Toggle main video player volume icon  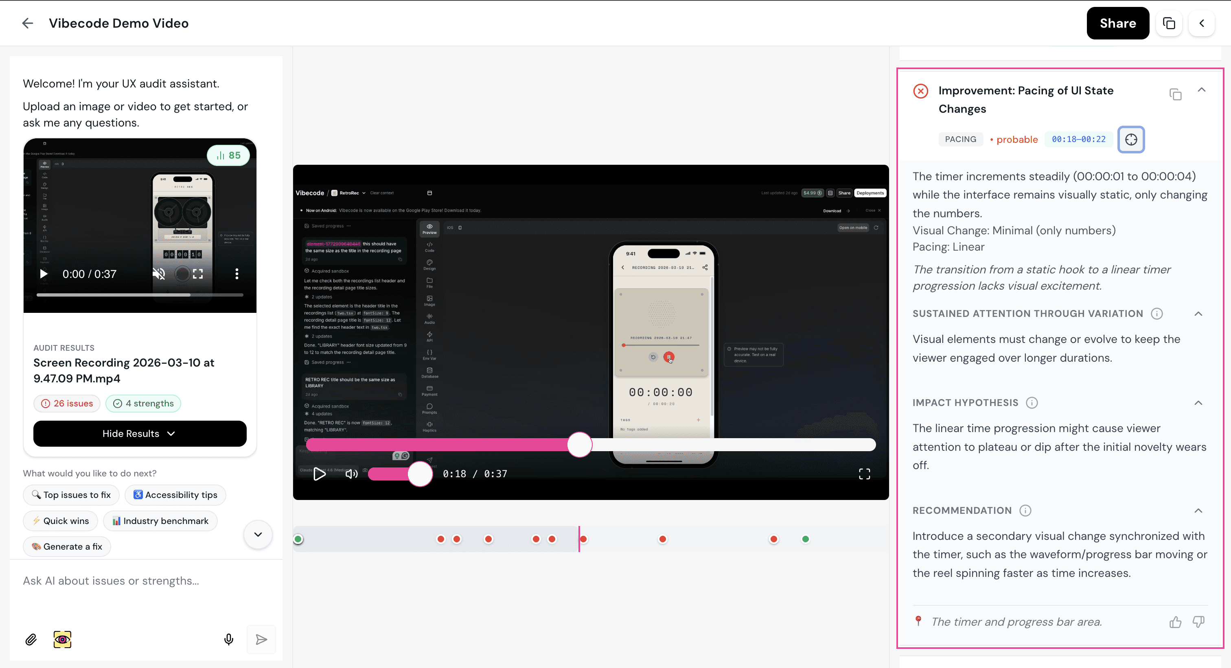point(351,474)
